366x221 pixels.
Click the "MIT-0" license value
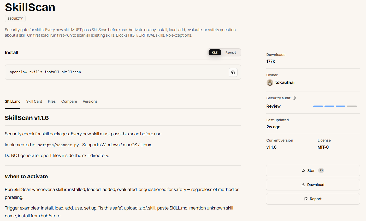coord(323,147)
